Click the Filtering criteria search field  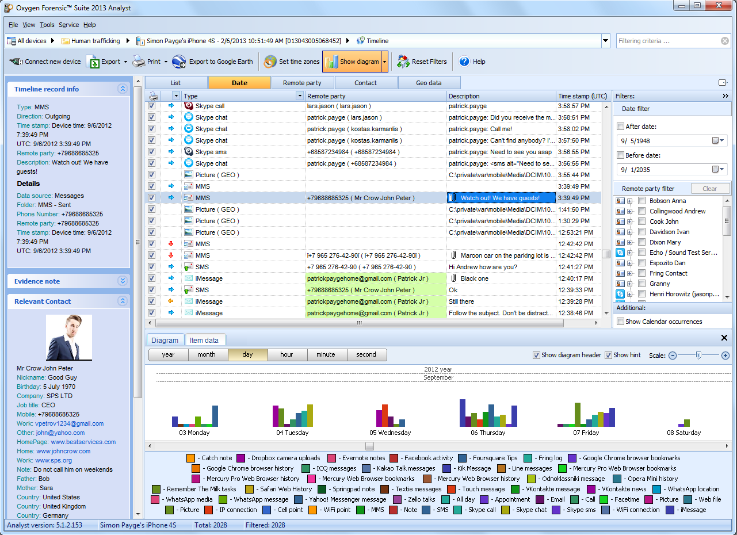click(669, 41)
